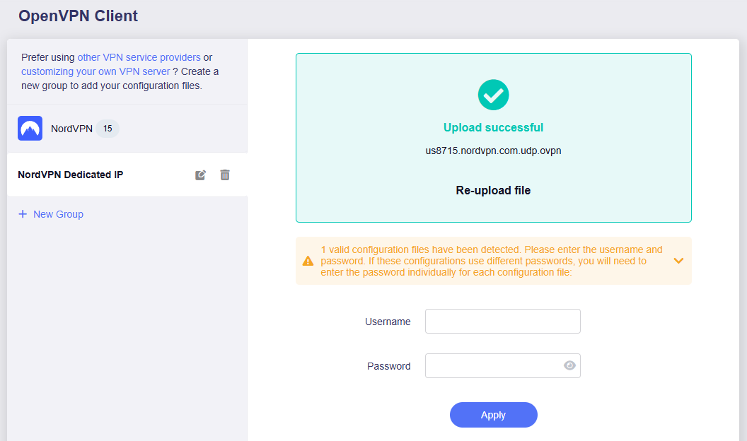Click the uploaded us8715.nordvpn.com.udp.ovpn filename

493,151
